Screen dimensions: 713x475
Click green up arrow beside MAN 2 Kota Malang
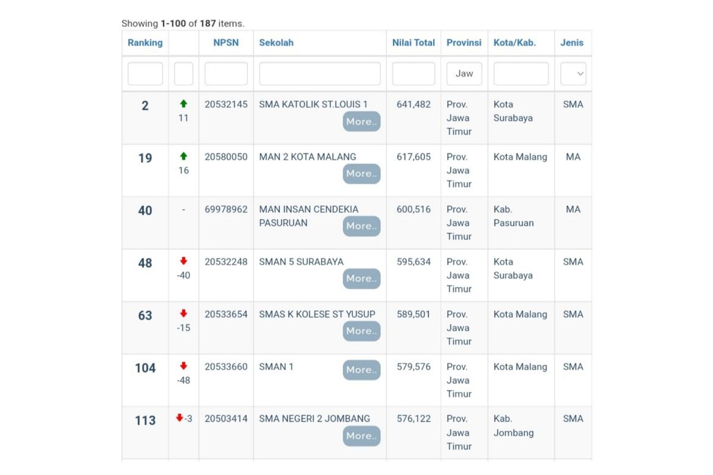click(x=184, y=156)
